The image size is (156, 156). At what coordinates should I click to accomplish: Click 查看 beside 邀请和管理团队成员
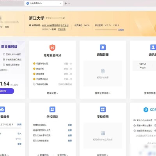70,130
